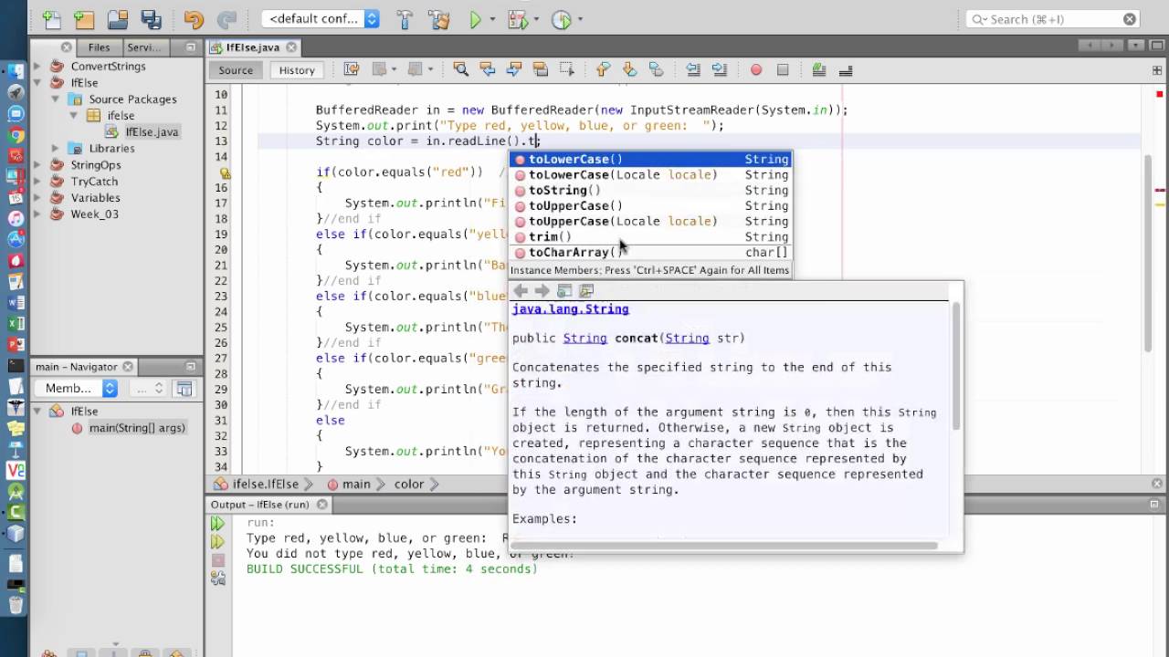This screenshot has height=657, width=1169.
Task: Click the Undo arrow icon
Action: [x=194, y=19]
